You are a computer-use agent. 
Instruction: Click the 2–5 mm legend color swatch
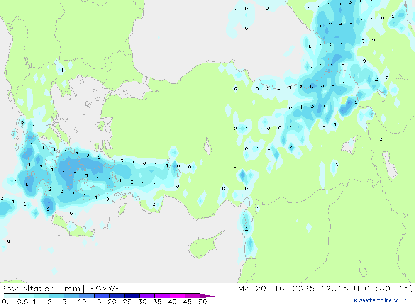point(56,296)
